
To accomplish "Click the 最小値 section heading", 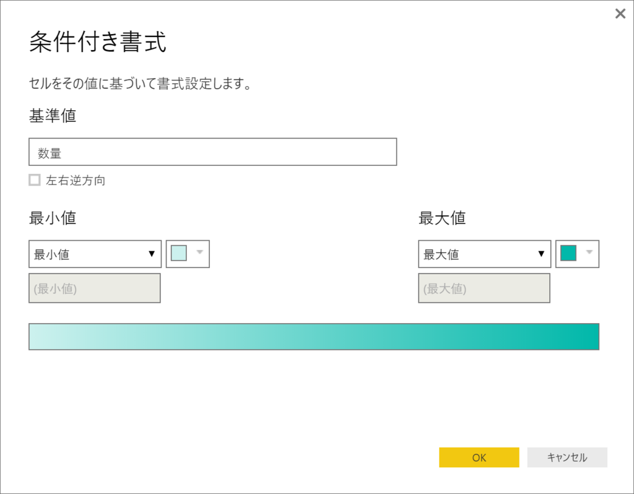I will coord(53,219).
